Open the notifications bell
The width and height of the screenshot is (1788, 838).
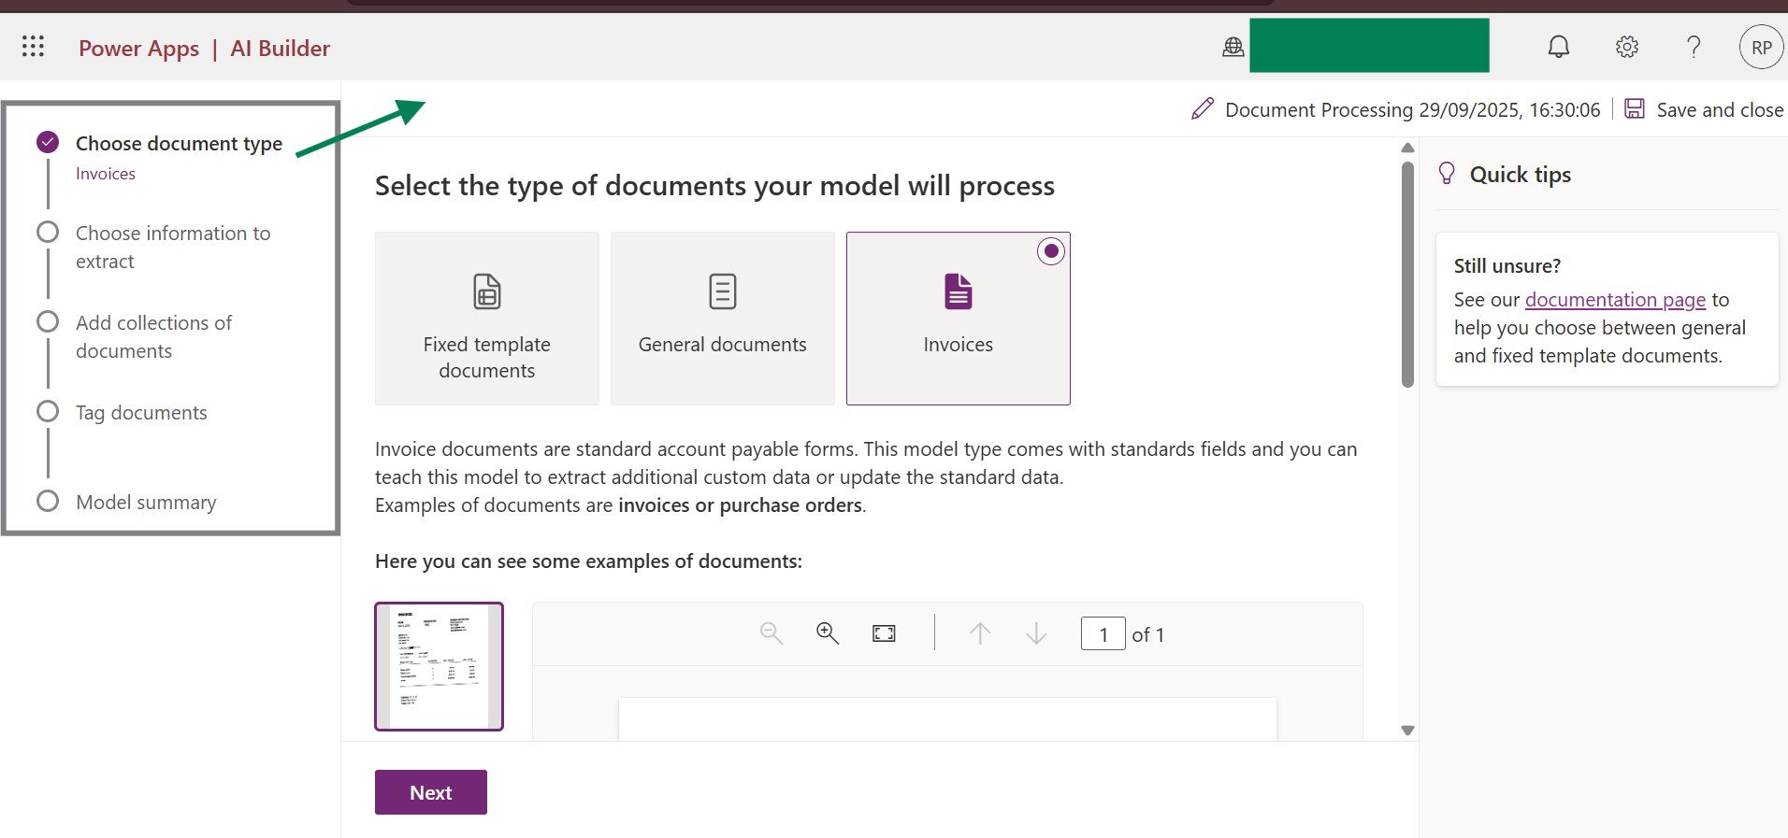click(x=1558, y=47)
